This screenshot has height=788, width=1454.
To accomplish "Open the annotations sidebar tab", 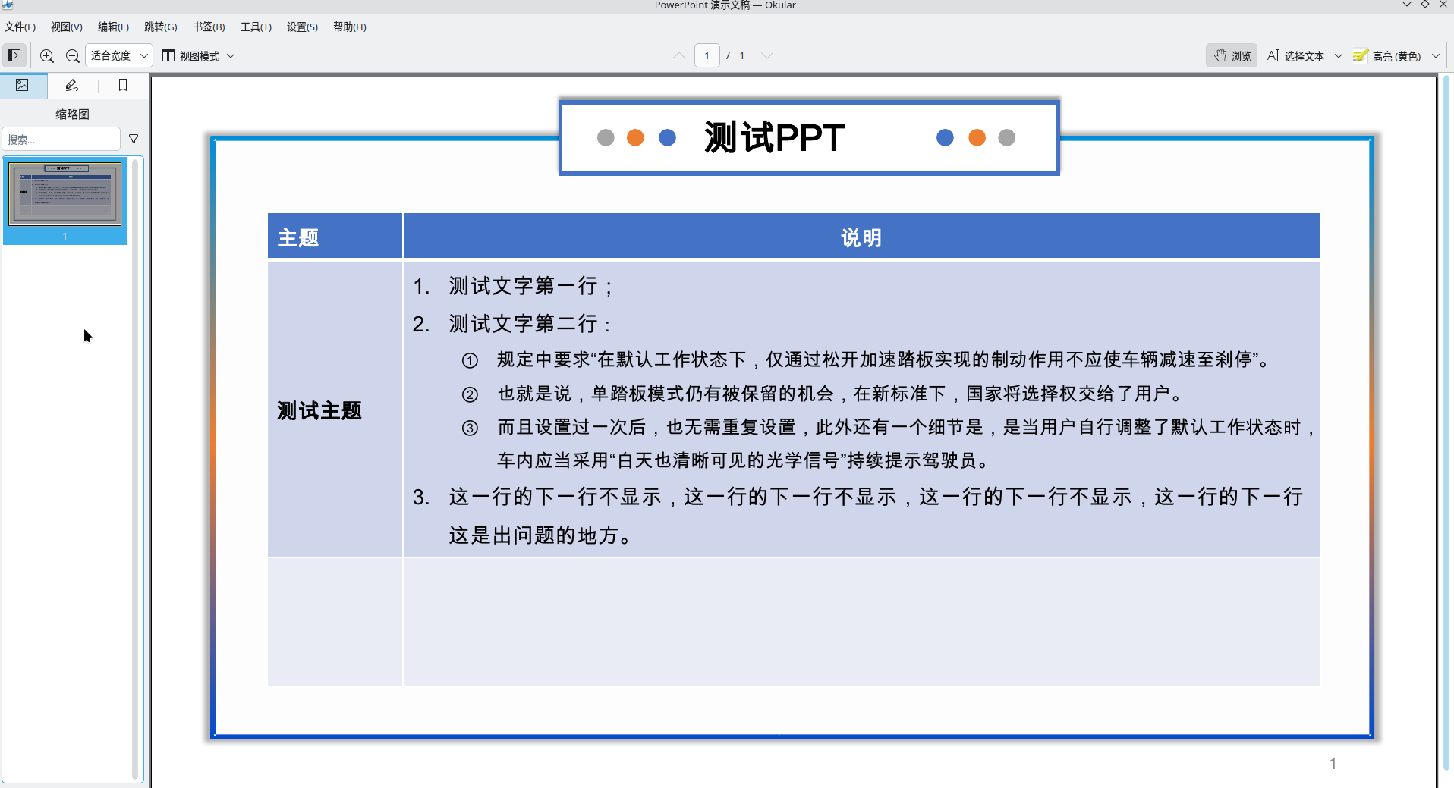I will pyautogui.click(x=72, y=85).
